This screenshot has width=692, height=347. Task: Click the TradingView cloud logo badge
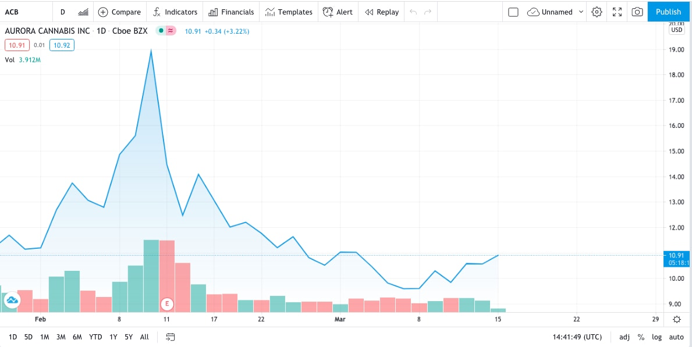(12, 301)
